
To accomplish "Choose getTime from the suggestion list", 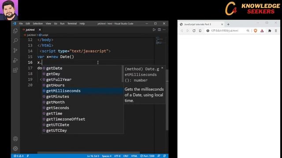I will (82, 114).
